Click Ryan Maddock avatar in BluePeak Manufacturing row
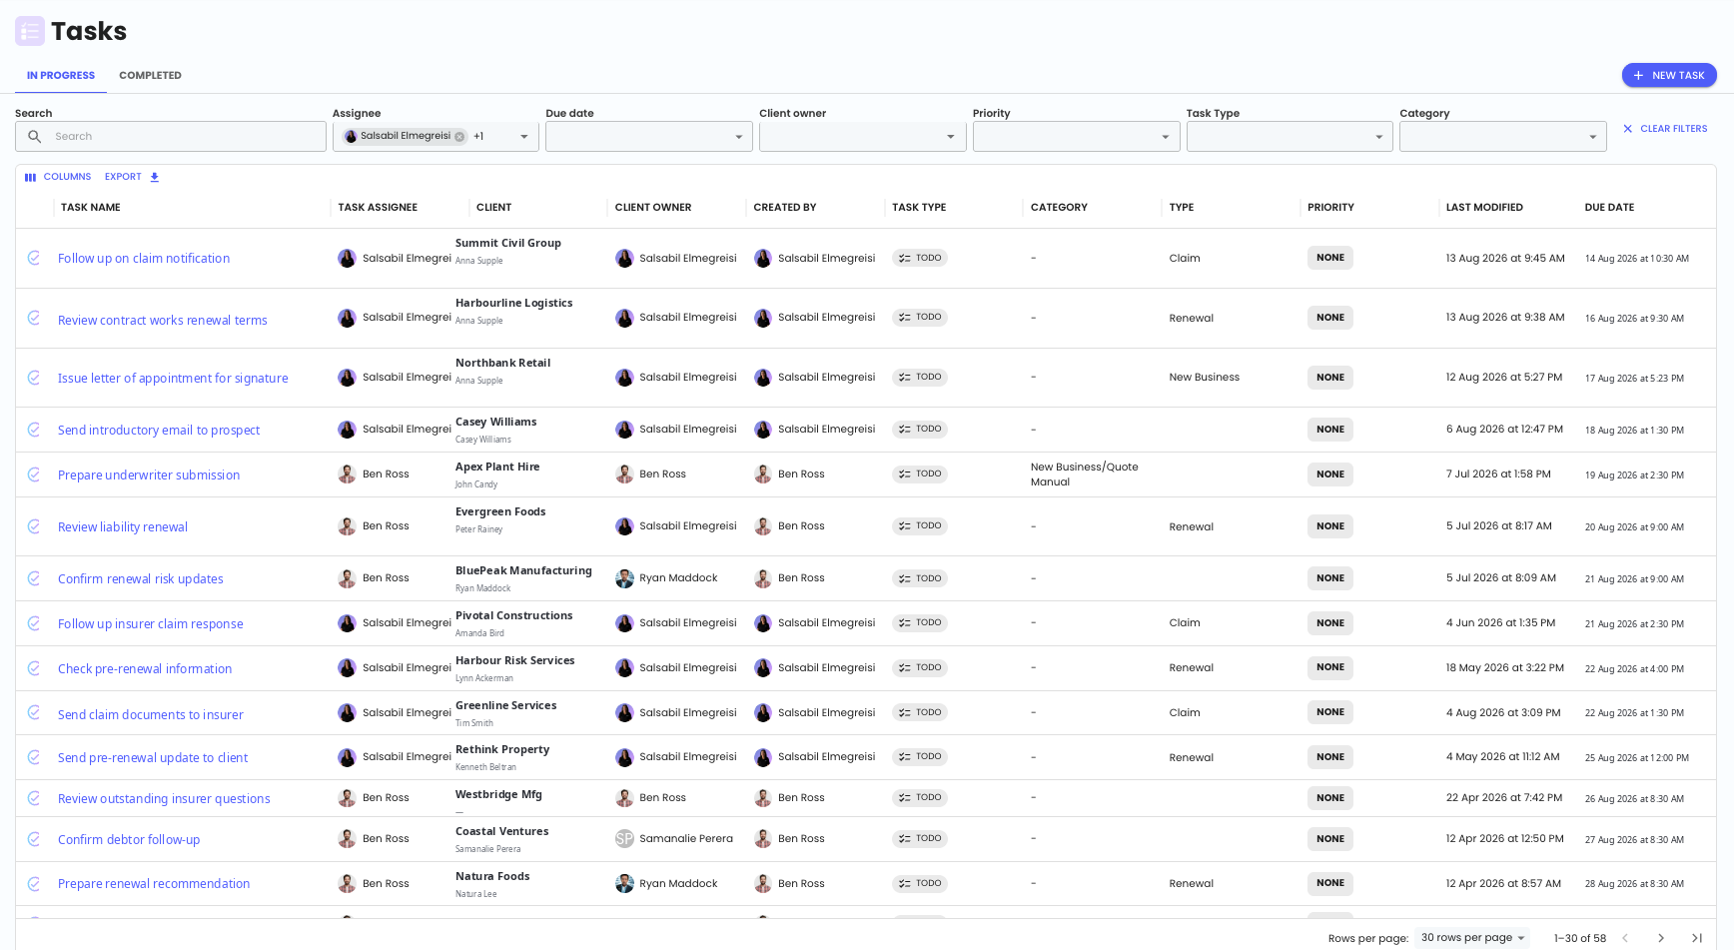Image resolution: width=1734 pixels, height=950 pixels. [624, 578]
